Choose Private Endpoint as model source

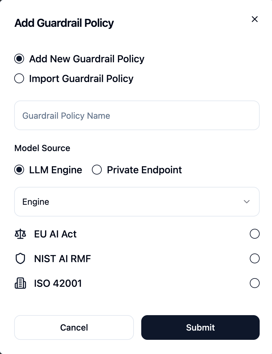coord(97,170)
